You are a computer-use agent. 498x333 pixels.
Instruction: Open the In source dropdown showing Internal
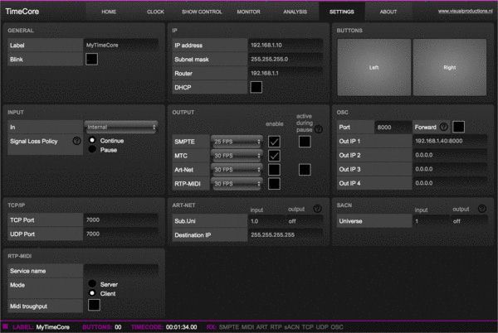tap(121, 127)
